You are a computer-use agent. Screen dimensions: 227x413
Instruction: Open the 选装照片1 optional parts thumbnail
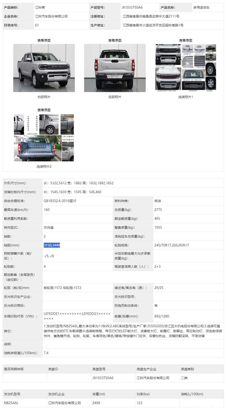coord(186,68)
